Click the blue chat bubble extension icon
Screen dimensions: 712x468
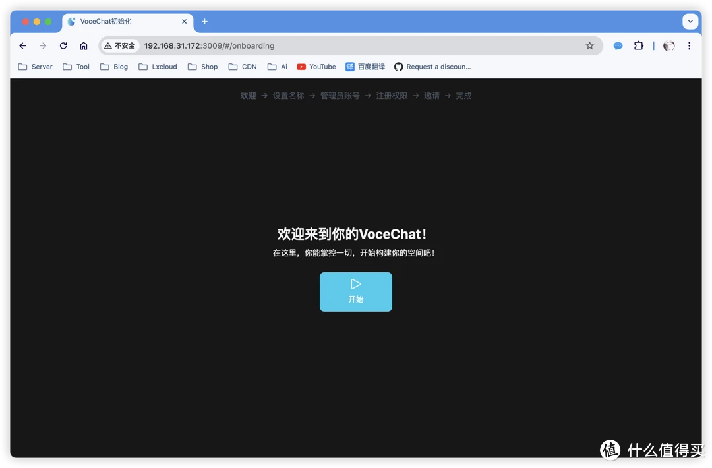click(x=618, y=45)
